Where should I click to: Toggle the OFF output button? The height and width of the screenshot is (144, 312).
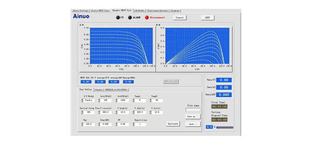point(207,18)
